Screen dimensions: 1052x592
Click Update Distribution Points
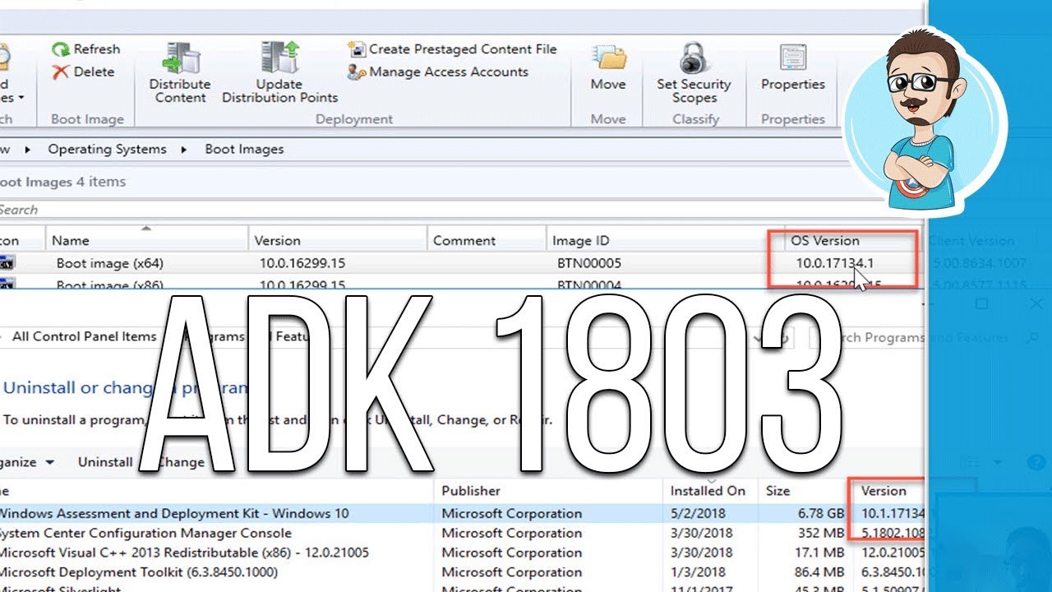pyautogui.click(x=280, y=73)
